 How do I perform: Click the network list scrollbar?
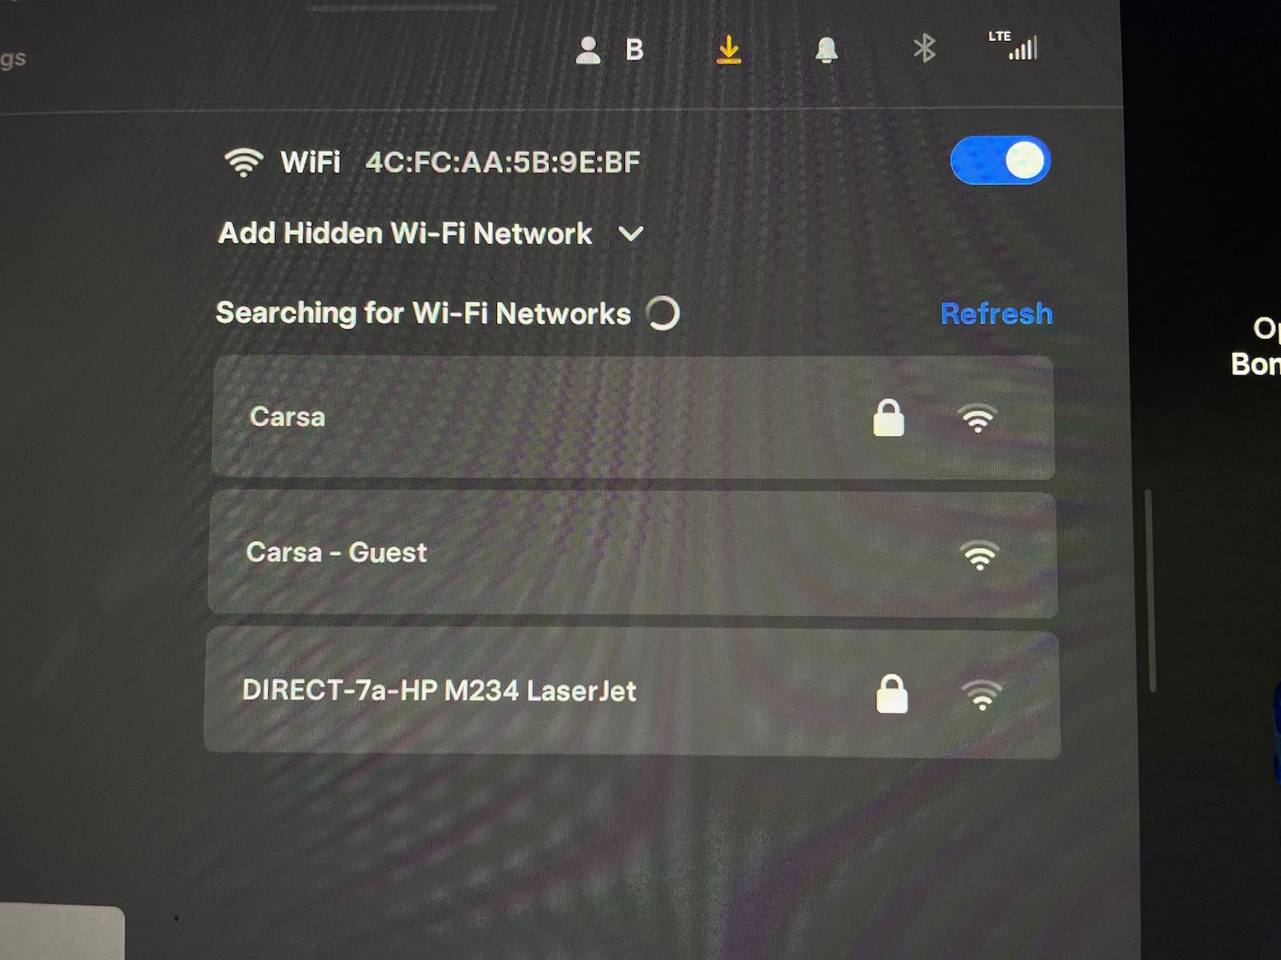(1150, 590)
